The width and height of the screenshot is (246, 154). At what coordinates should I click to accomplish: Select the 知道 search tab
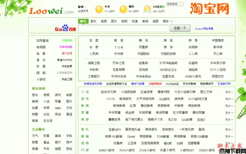(x=134, y=21)
